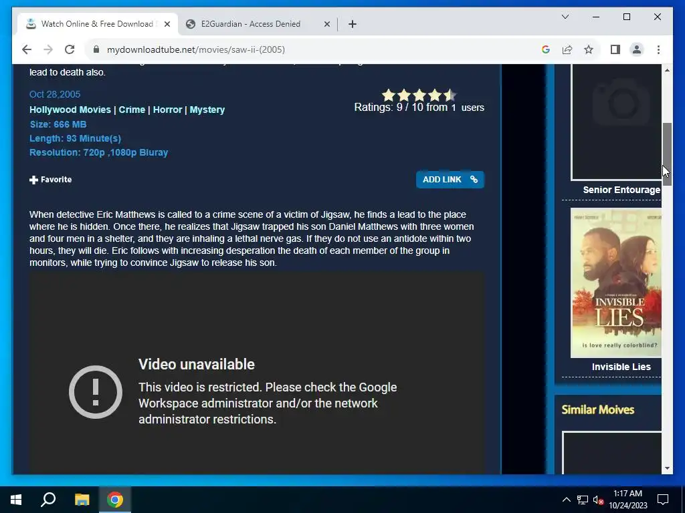
Task: Click the Similar Moives heading
Action: pos(597,409)
